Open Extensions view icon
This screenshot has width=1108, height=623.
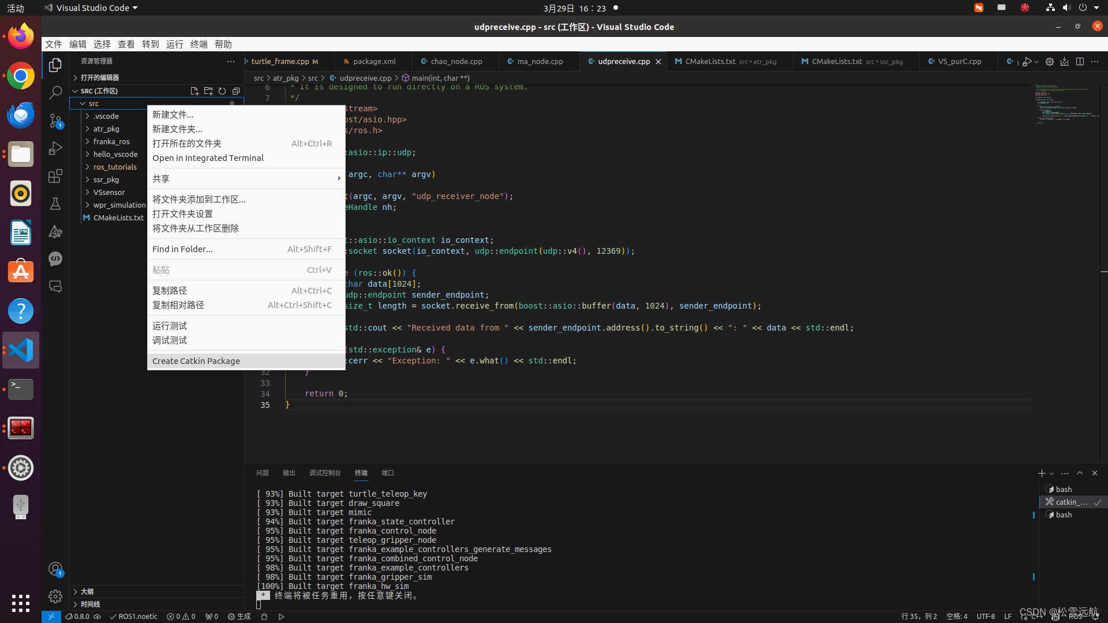pyautogui.click(x=55, y=176)
